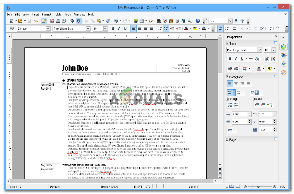Toggle Underline in formatting toolbar
The width and height of the screenshot is (294, 194).
tap(125, 29)
